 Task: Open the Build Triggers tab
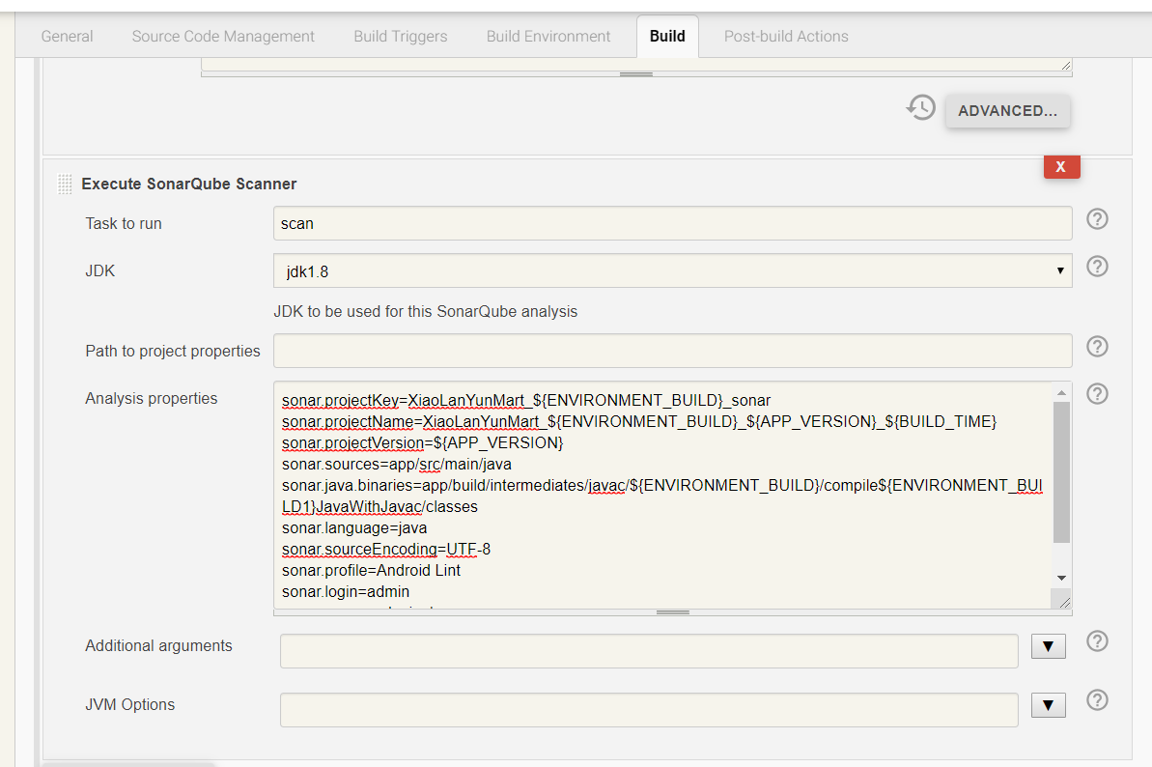click(401, 37)
